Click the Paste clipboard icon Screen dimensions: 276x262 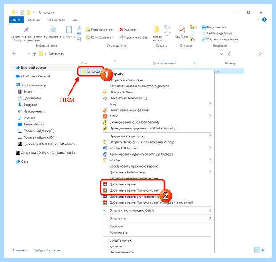pyautogui.click(x=69, y=29)
